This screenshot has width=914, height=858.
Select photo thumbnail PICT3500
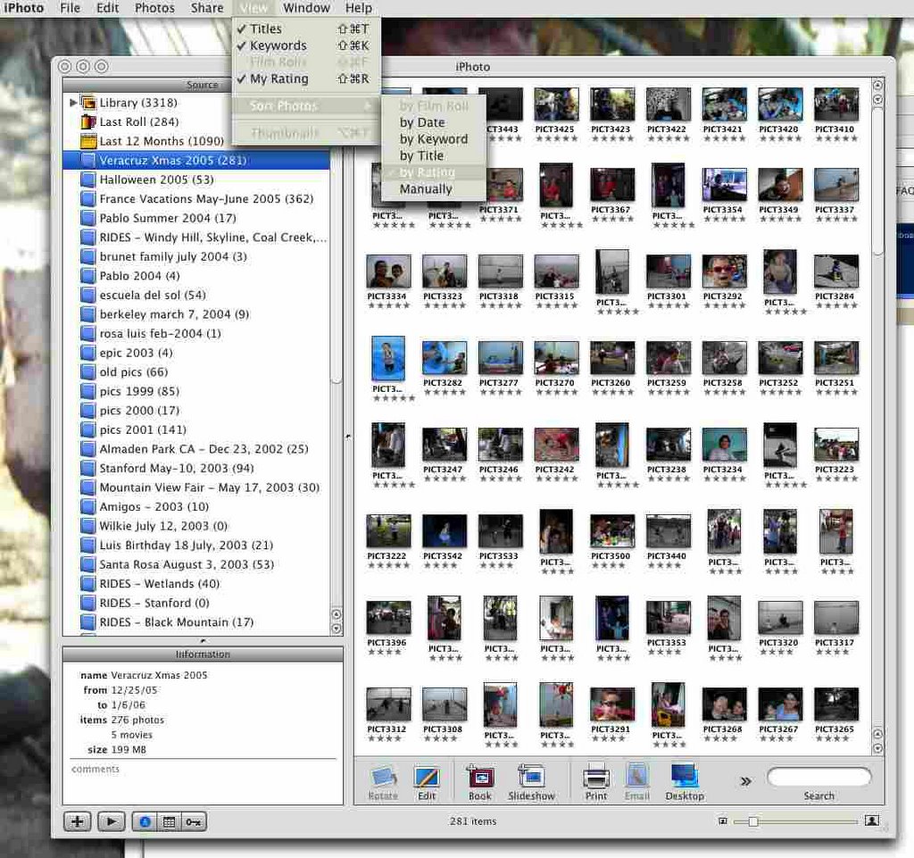tap(612, 531)
